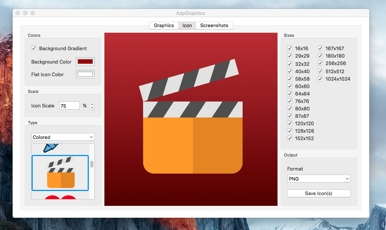
Task: Click the Icon Scale stepper arrows
Action: click(x=92, y=106)
